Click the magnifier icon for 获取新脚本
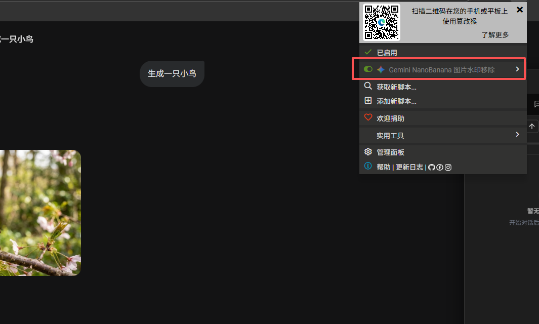539x324 pixels. point(368,87)
